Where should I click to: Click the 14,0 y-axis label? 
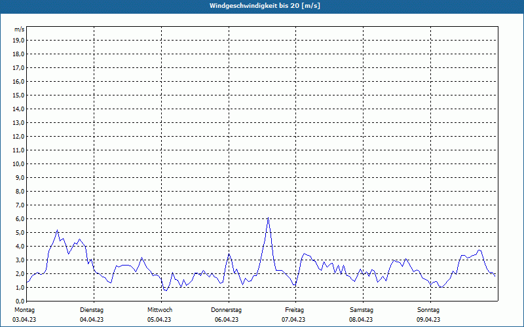18,109
